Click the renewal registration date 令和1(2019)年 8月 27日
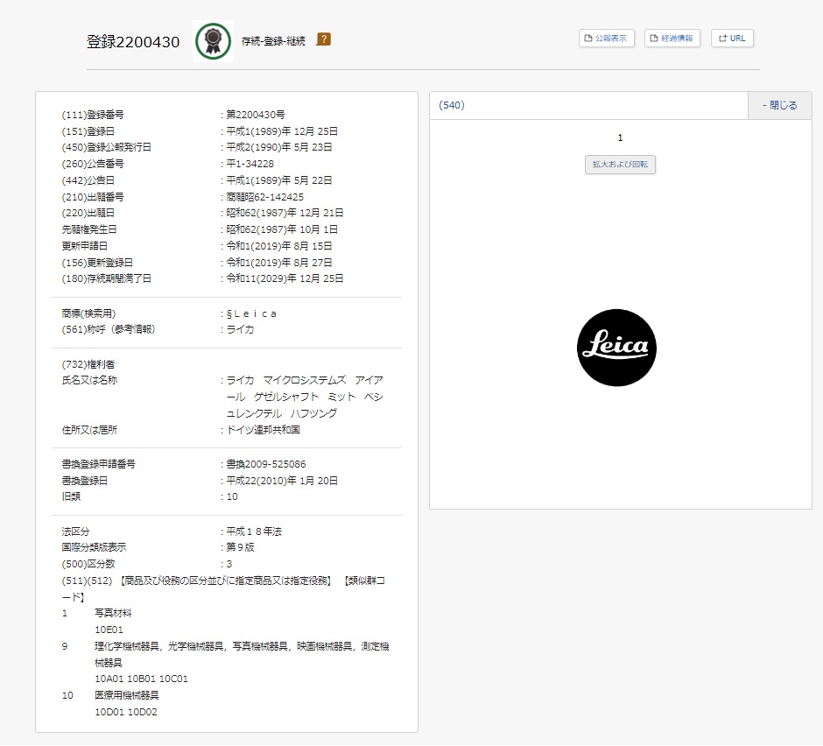Screen dimensions: 823x746 point(279,263)
